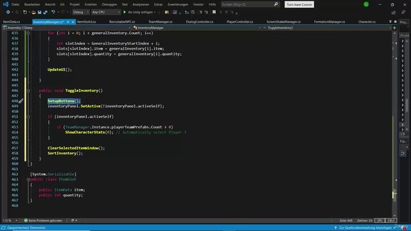Open the ToggleInventory() member dropdown
The width and height of the screenshot is (411, 231).
327,28
